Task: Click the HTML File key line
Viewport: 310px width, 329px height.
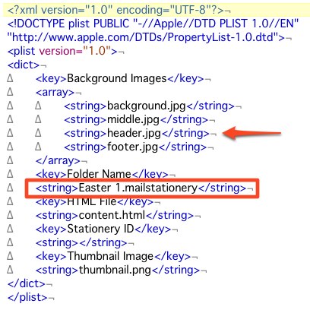Action: 94,201
